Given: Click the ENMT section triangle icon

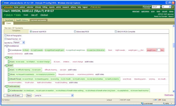Looking at the screenshot, I should pyautogui.click(x=7, y=66).
